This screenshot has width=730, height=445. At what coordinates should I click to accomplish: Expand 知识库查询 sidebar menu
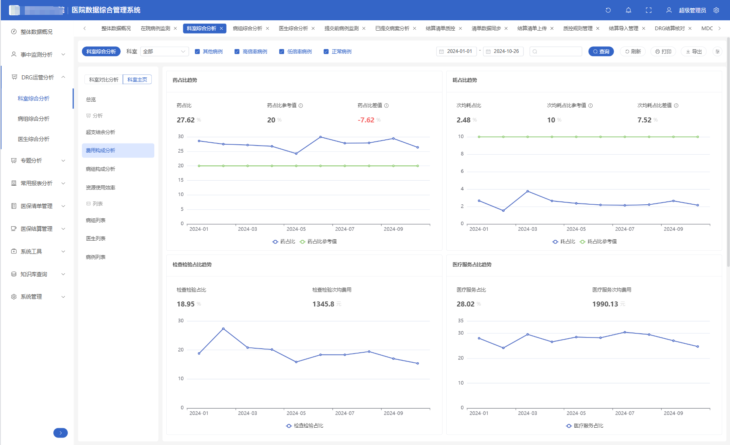point(38,274)
